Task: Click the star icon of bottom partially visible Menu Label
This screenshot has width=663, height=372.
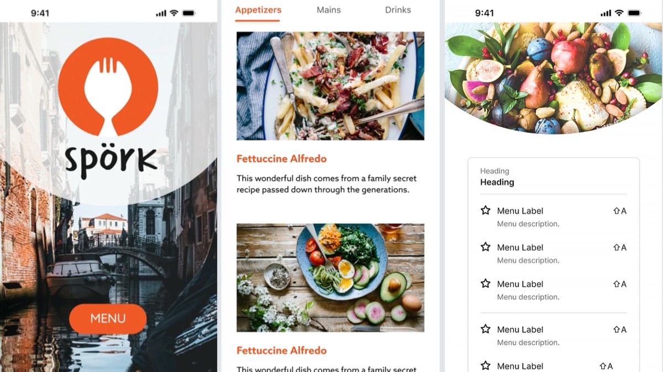Action: pos(486,366)
